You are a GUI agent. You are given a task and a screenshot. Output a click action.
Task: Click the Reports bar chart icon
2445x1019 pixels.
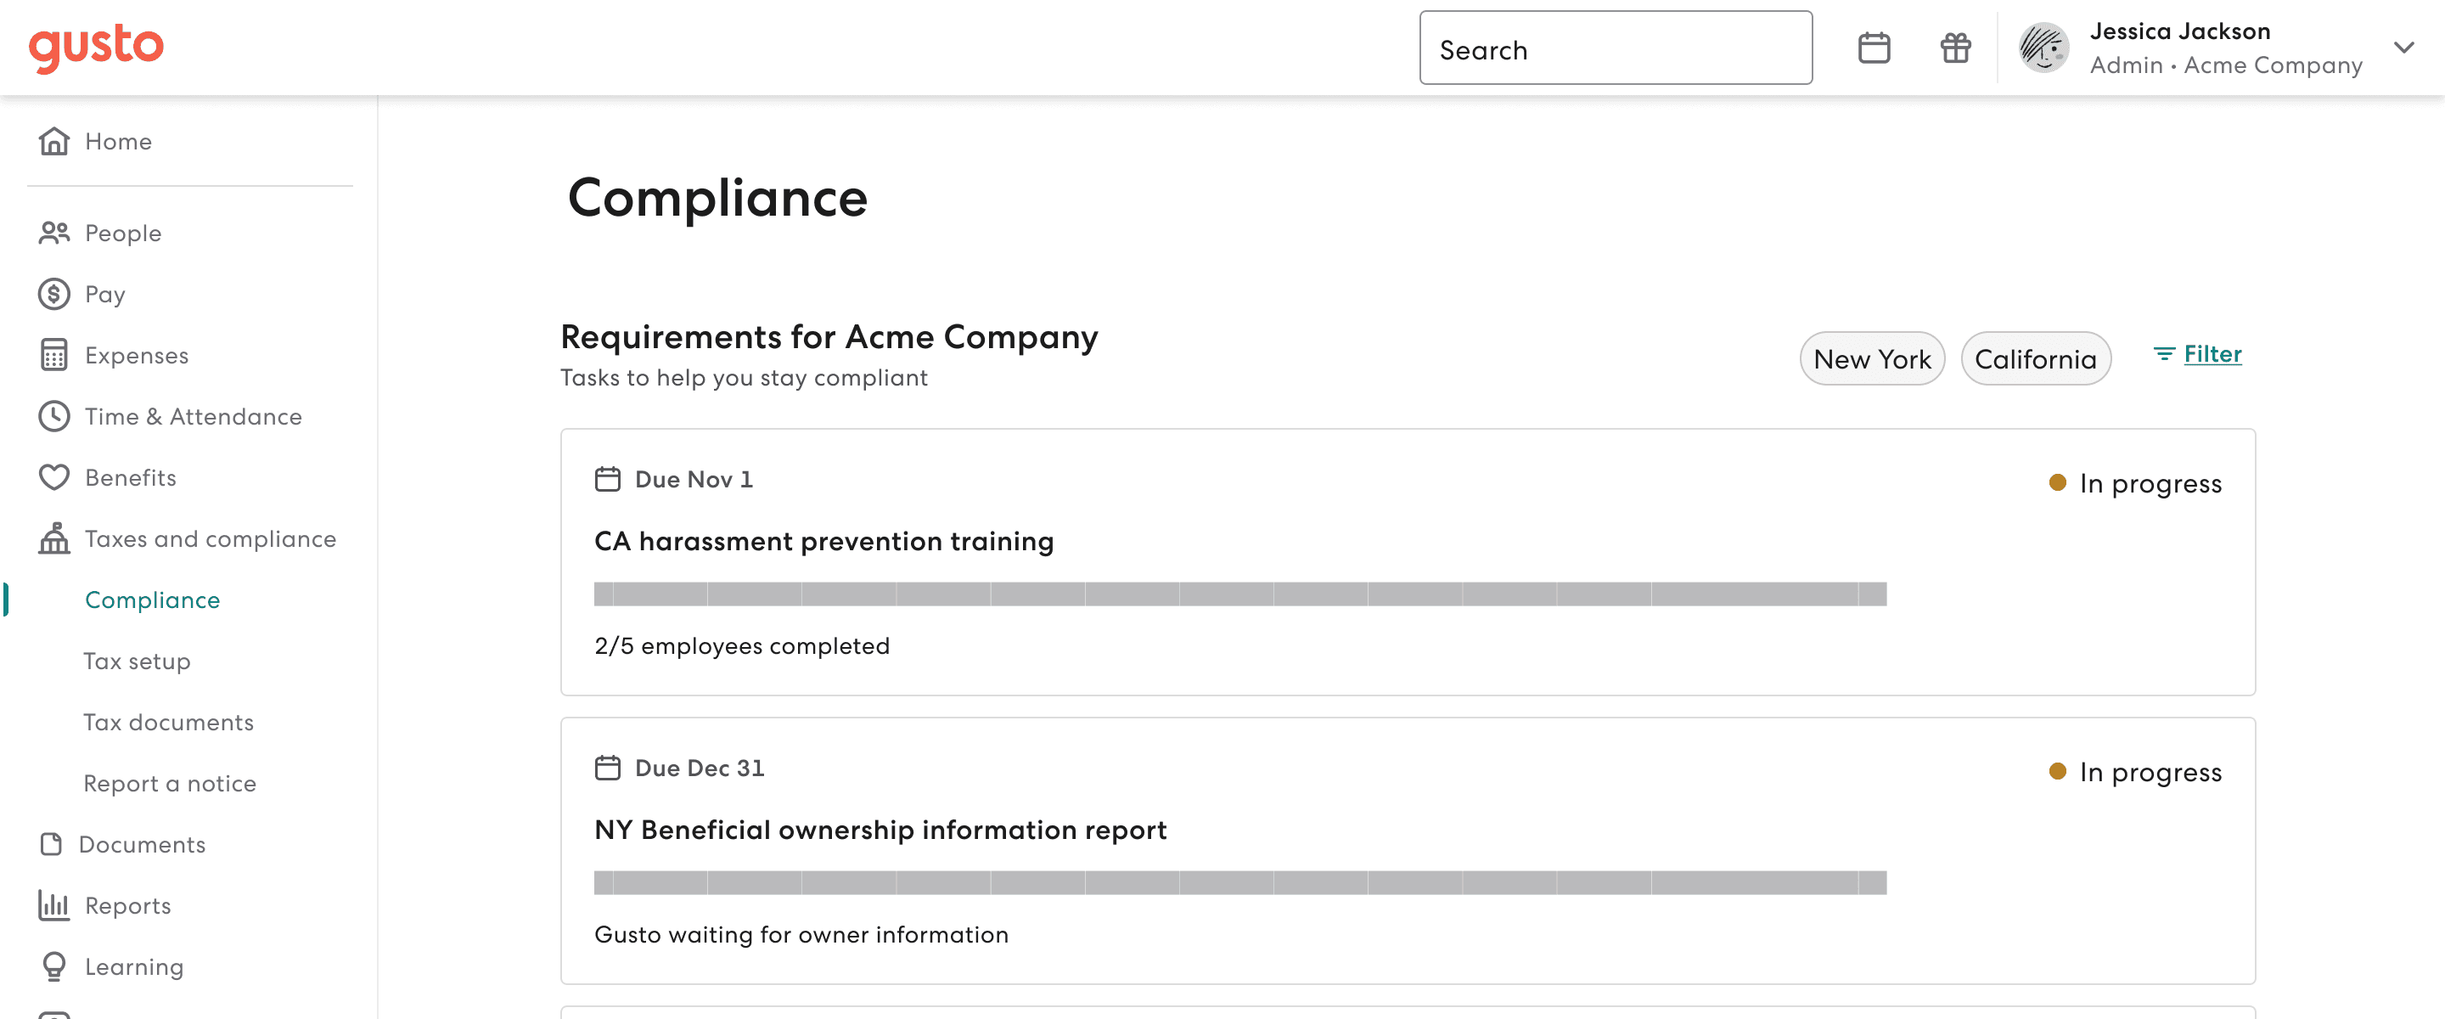click(54, 905)
